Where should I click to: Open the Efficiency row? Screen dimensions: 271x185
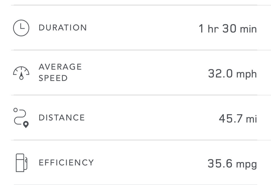tap(134, 163)
